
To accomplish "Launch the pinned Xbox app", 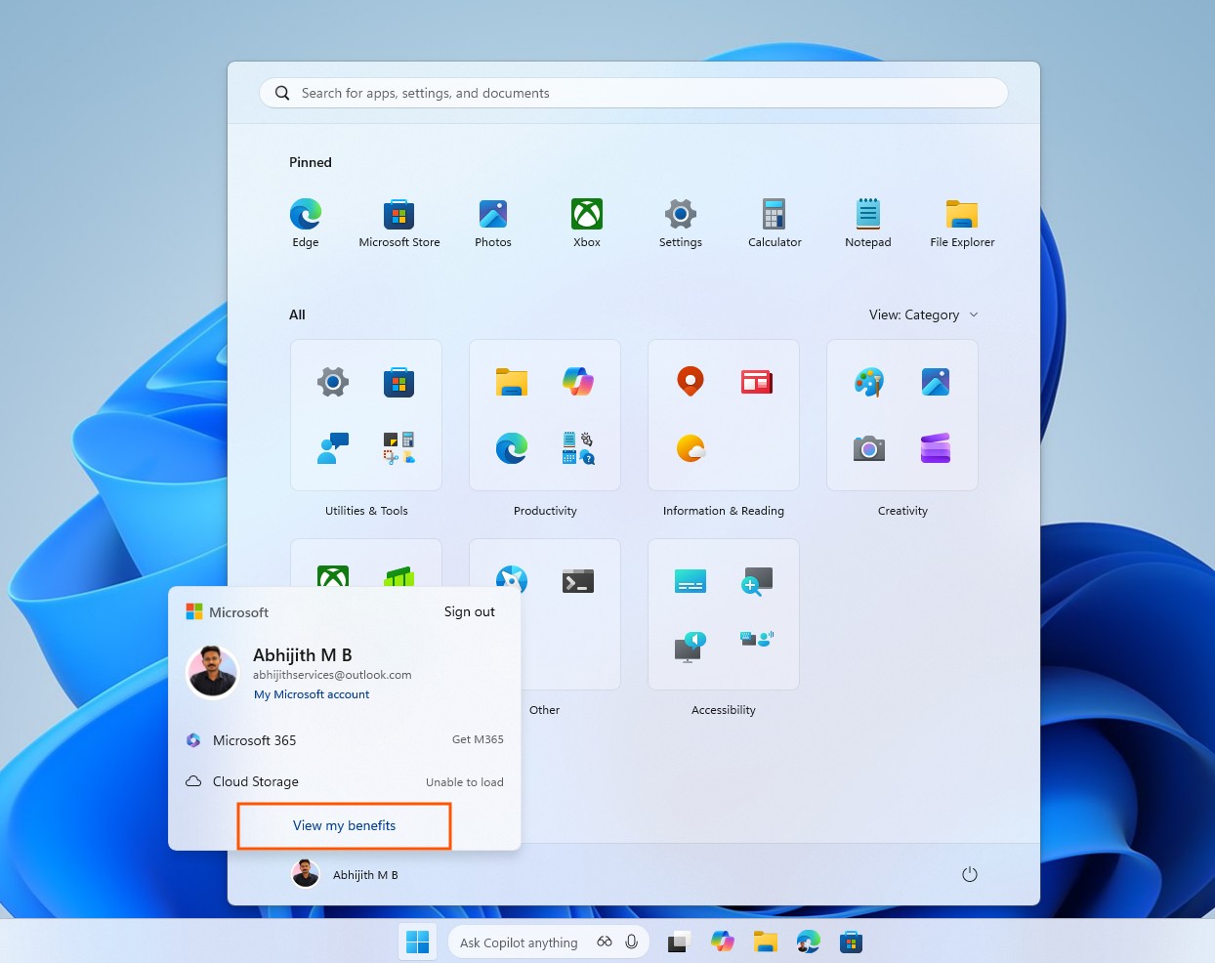I will tap(586, 215).
